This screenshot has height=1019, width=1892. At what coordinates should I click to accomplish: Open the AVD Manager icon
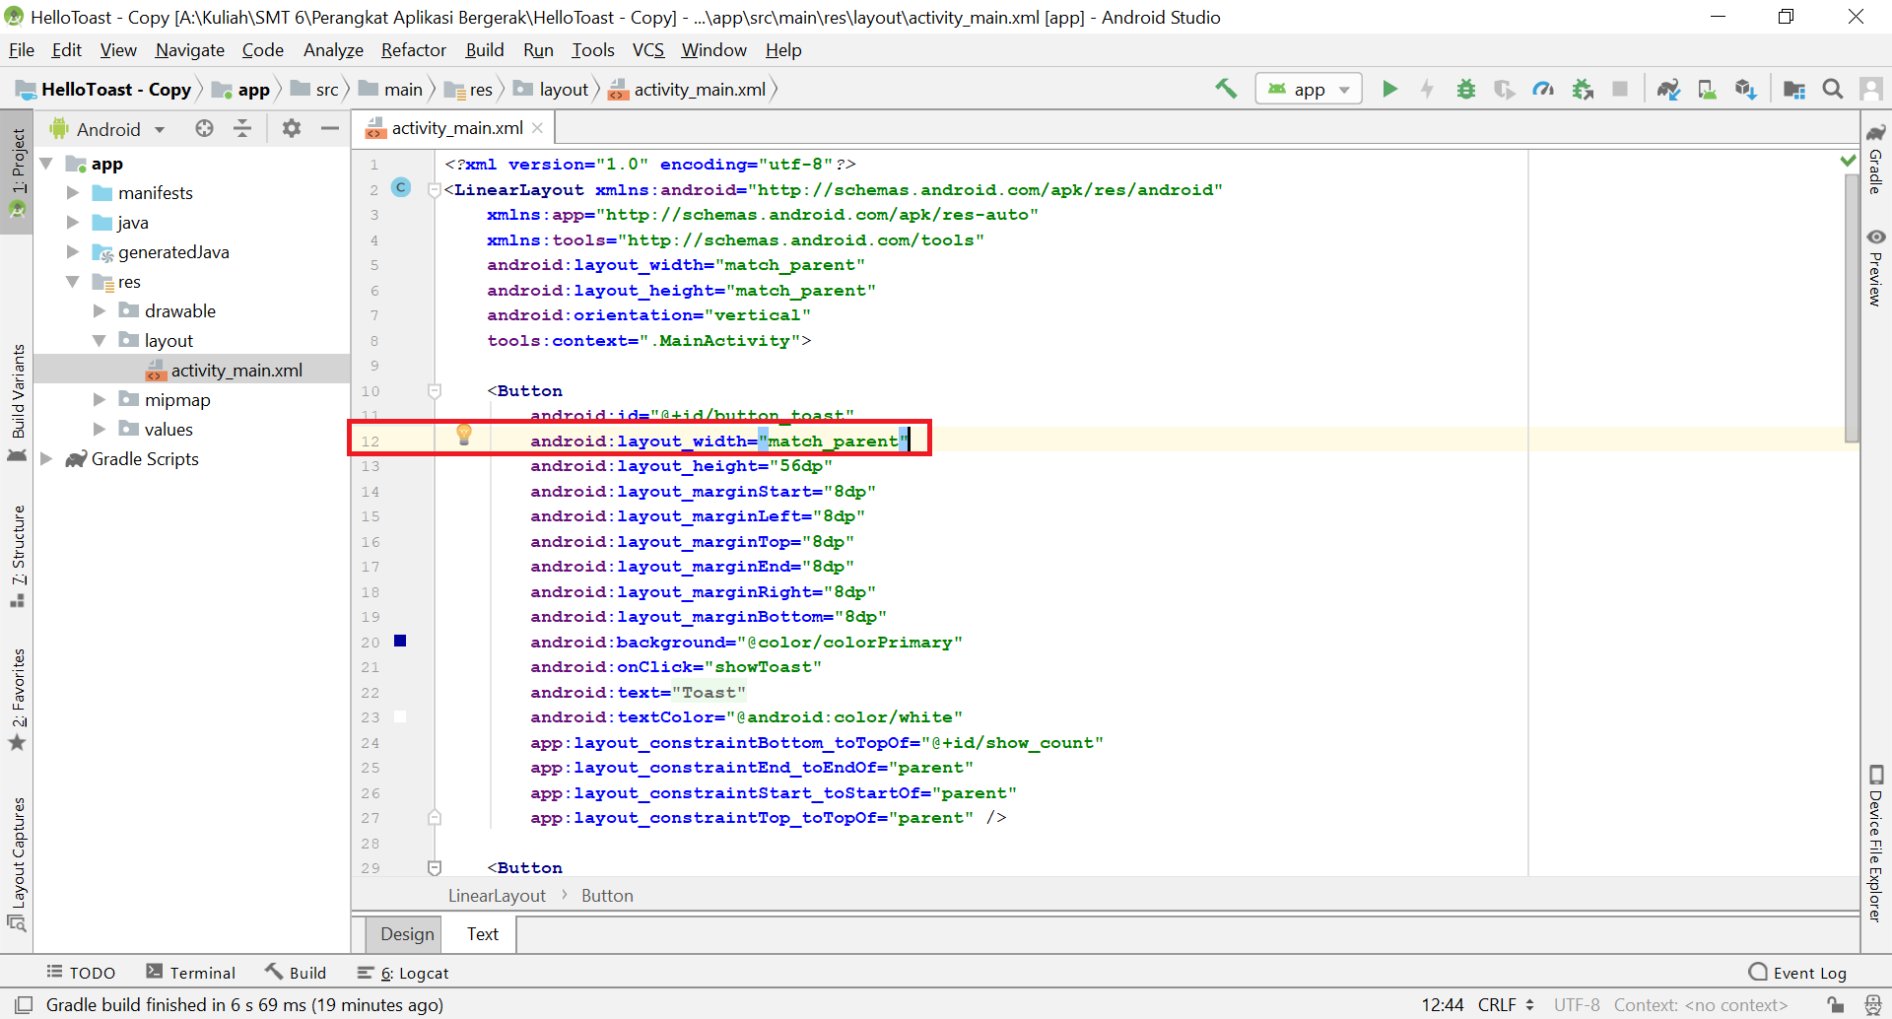[x=1707, y=89]
